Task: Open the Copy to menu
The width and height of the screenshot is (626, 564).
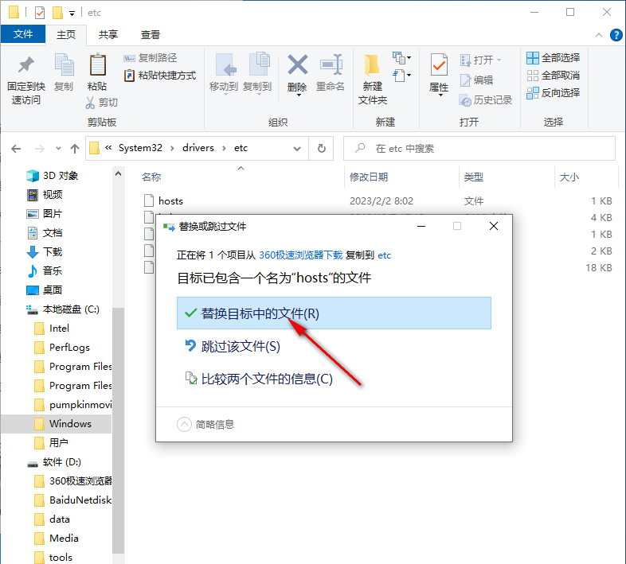Action: [257, 74]
